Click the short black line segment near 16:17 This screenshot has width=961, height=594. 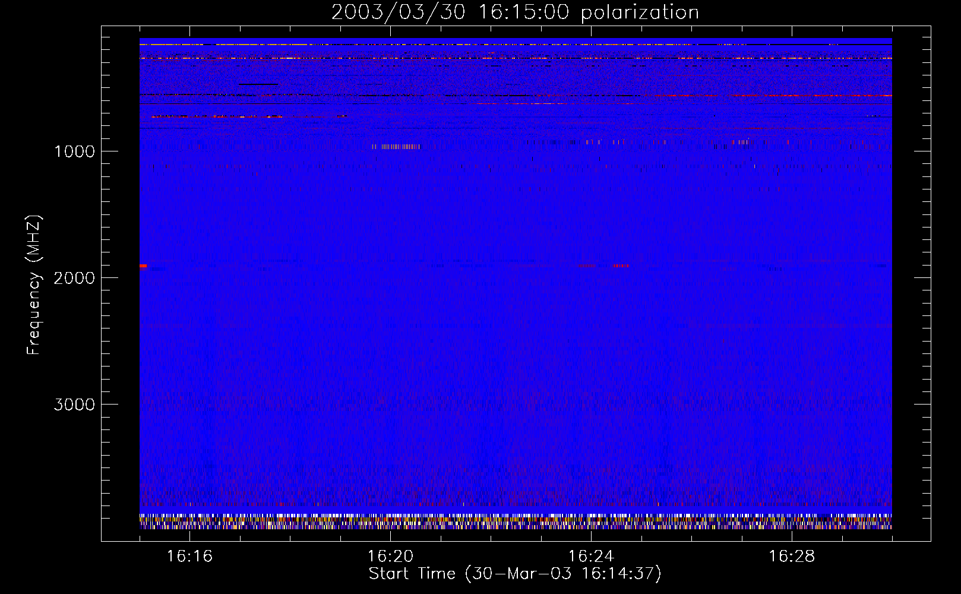click(x=258, y=84)
